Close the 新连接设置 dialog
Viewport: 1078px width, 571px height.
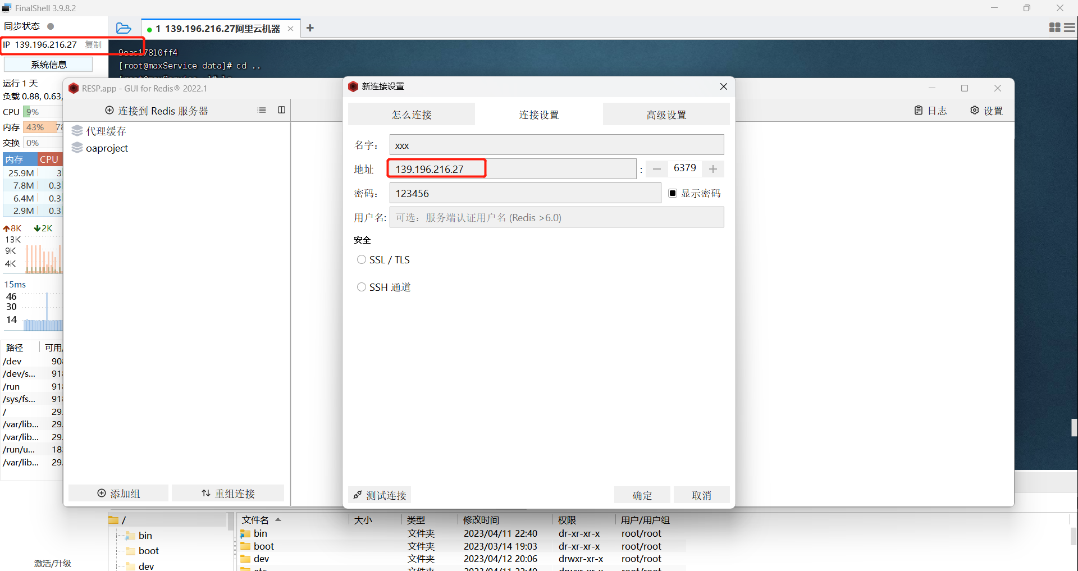pos(724,86)
